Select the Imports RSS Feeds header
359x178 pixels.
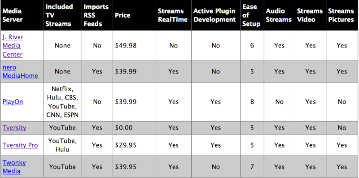[x=97, y=15]
